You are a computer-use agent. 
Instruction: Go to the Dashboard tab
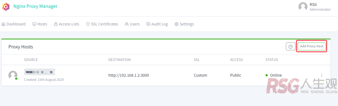[14, 24]
